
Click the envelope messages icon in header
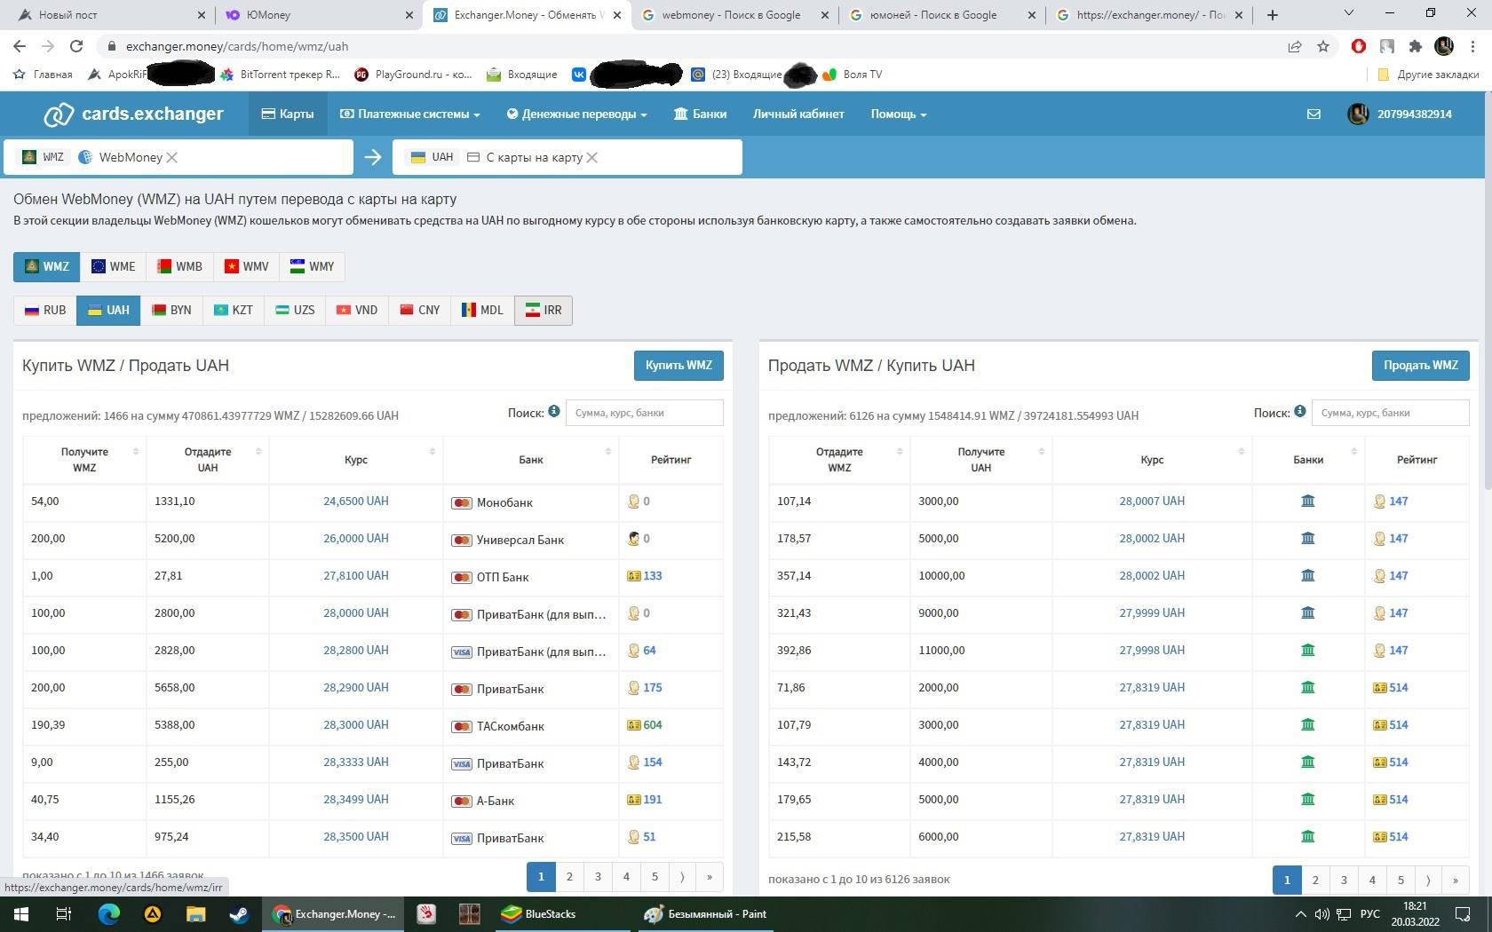pyautogui.click(x=1313, y=114)
